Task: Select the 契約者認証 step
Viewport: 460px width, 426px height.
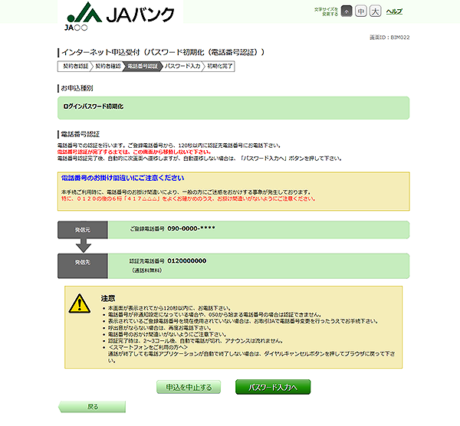Action: click(75, 66)
